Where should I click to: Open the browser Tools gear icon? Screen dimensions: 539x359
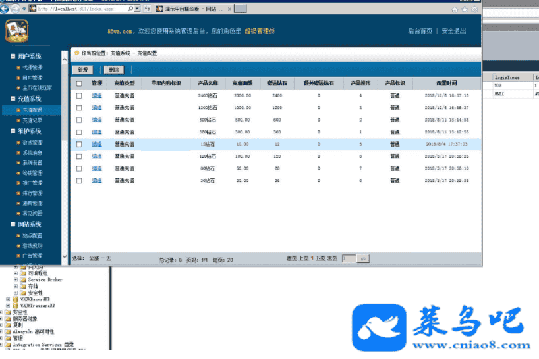click(474, 10)
